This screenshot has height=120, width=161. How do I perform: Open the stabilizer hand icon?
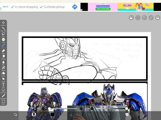click(x=144, y=18)
